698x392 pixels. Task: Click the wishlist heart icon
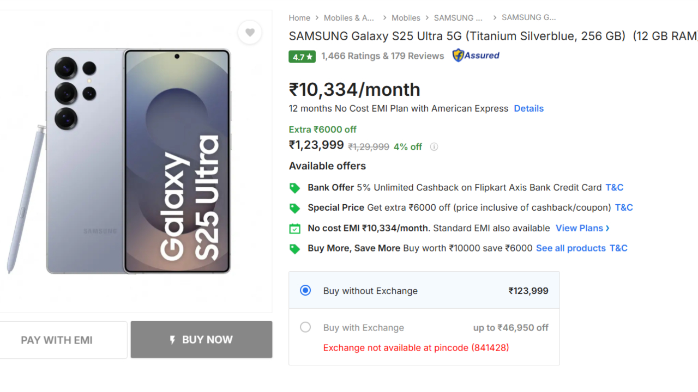coord(250,33)
